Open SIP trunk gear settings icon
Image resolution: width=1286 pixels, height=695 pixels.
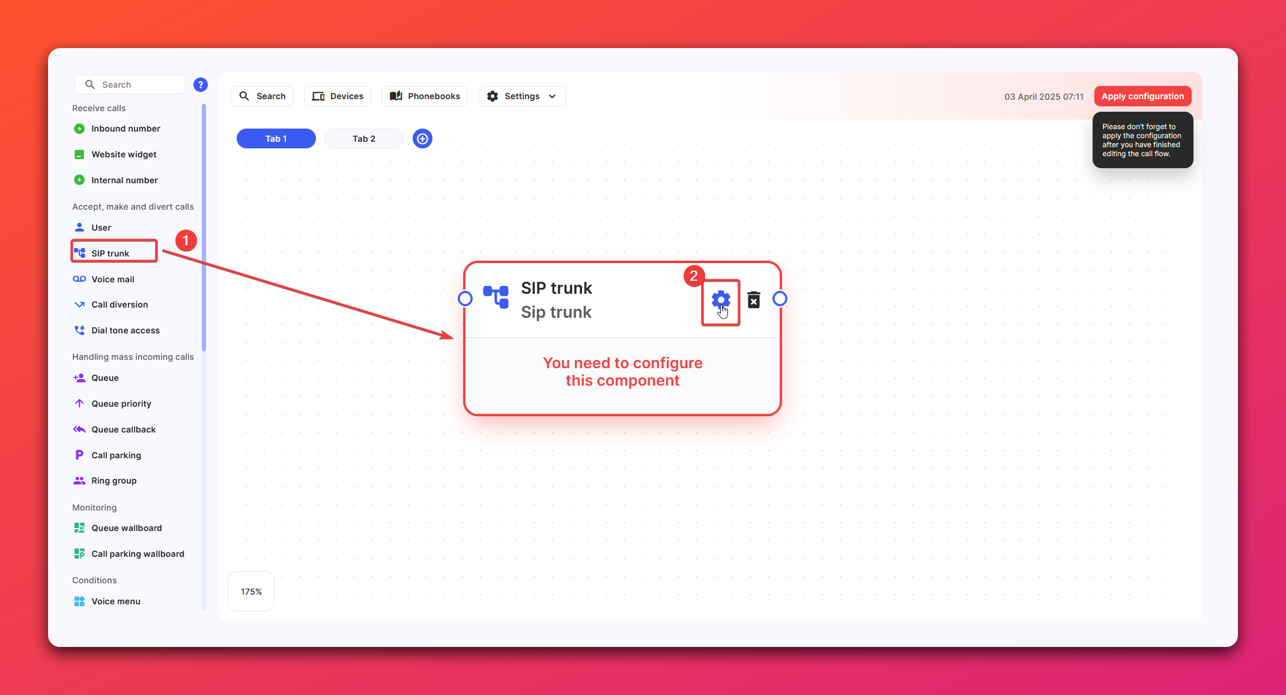(720, 300)
